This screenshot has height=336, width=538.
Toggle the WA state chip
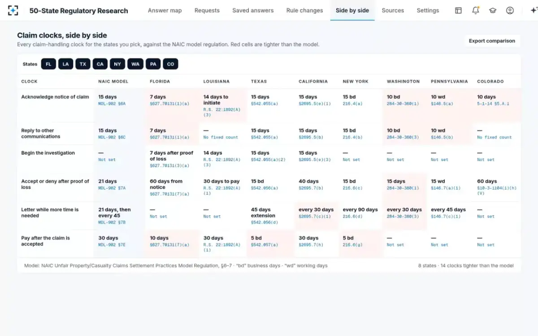pos(135,64)
